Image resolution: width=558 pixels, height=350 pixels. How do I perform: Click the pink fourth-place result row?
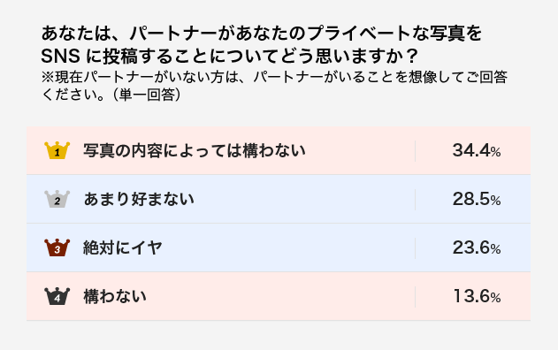279,296
